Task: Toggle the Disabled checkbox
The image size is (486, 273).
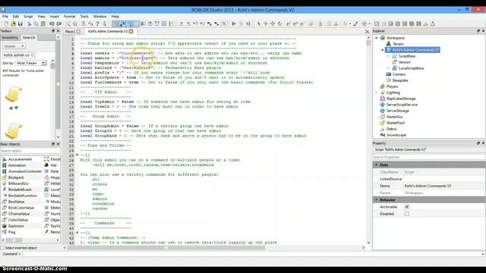Action: [x=407, y=214]
